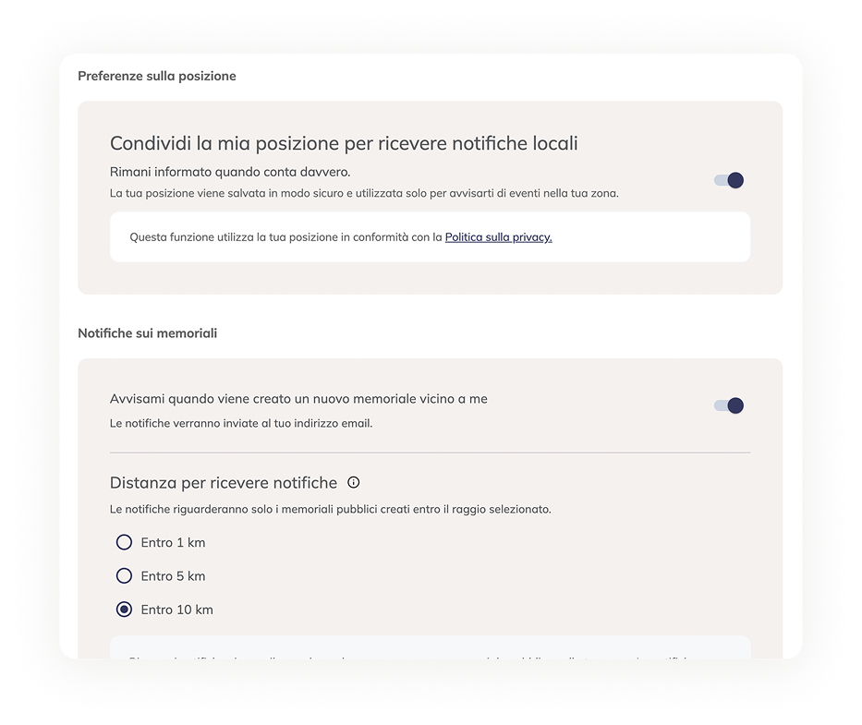The image size is (862, 725).
Task: Click the heading 'Condividi la mia posizione'
Action: point(343,143)
